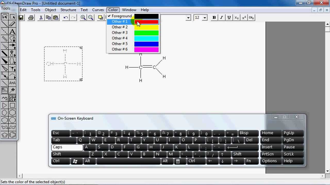Select the Bold Bond tool
The width and height of the screenshot is (330, 185).
(x=5, y=54)
